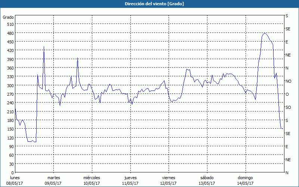This screenshot has height=187, width=299.
Task: Select the 360 value on the left axis
Action: pyautogui.click(x=9, y=68)
